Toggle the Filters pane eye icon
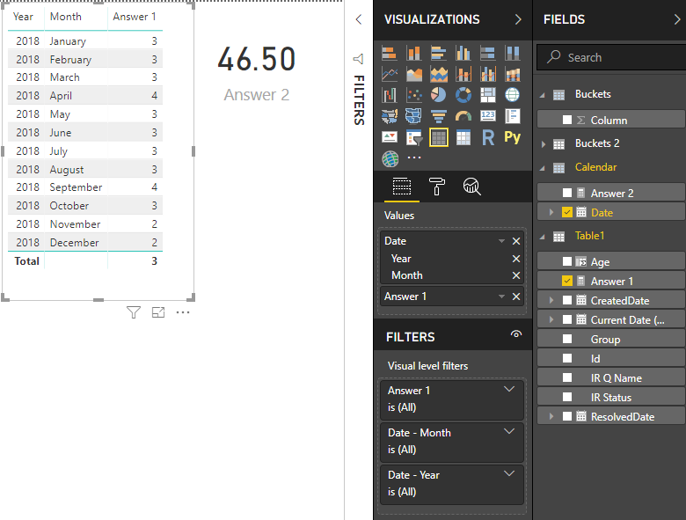 coord(516,334)
